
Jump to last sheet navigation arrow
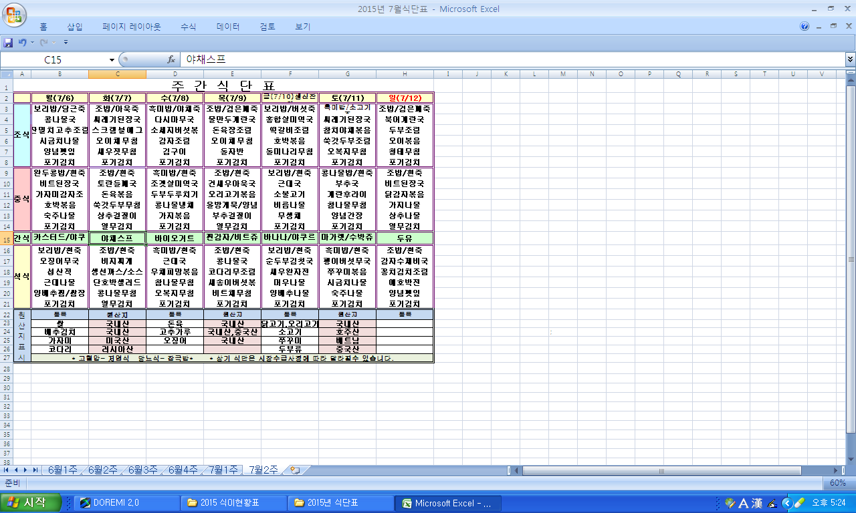35,470
